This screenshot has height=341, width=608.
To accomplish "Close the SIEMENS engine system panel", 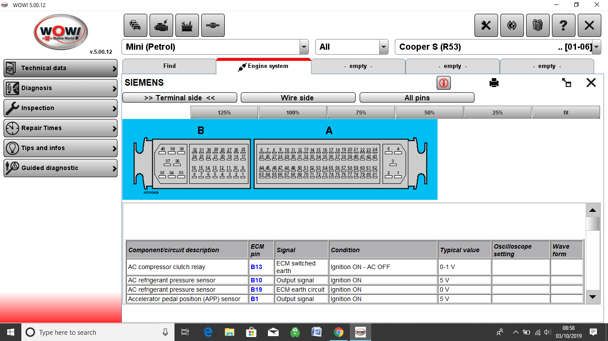I will (591, 83).
